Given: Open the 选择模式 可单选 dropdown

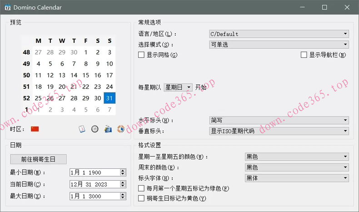Looking at the screenshot, I should [x=279, y=45].
